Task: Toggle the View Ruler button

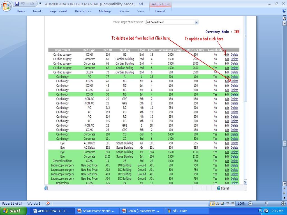Action: pyautogui.click(x=284, y=18)
